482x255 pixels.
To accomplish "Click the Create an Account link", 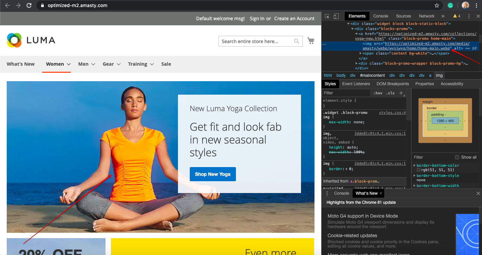I will (x=294, y=19).
